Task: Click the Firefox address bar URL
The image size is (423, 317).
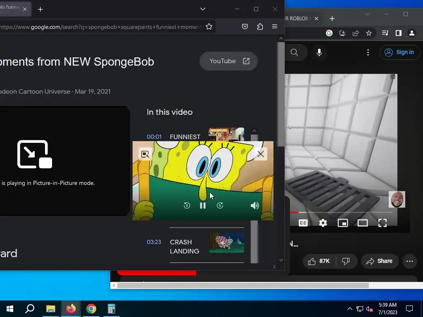Action: (100, 27)
